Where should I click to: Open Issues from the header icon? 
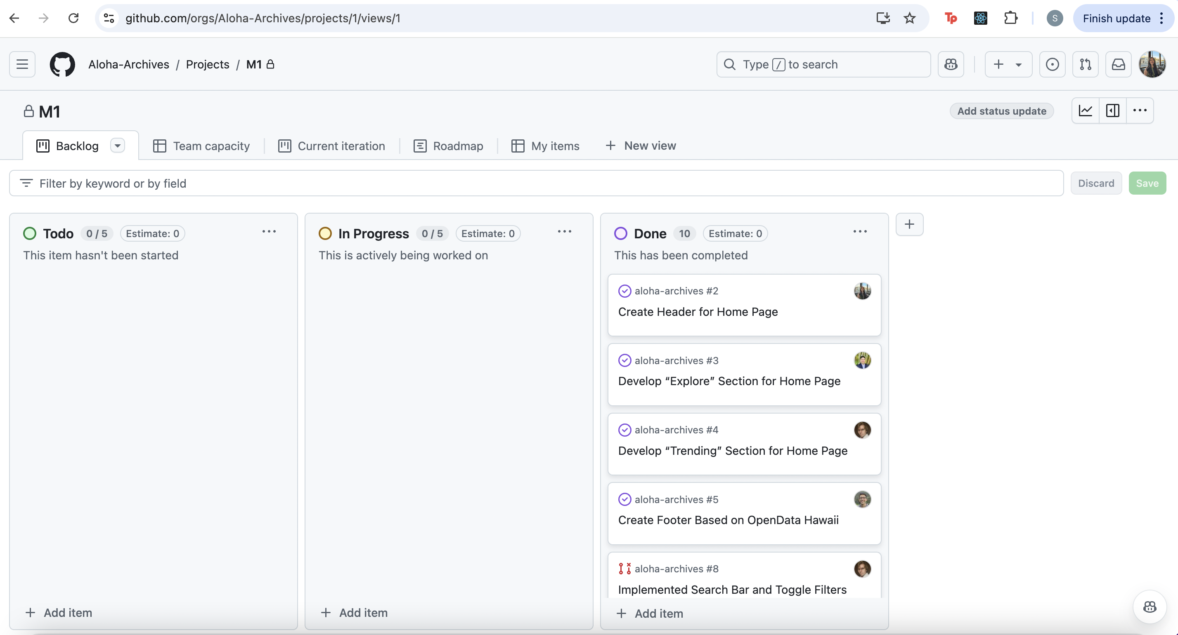coord(1052,64)
